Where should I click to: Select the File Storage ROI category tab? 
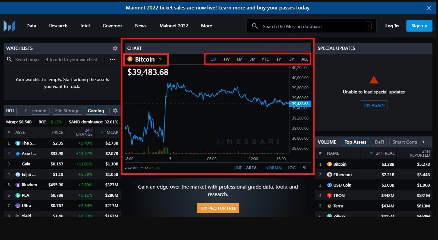67,111
